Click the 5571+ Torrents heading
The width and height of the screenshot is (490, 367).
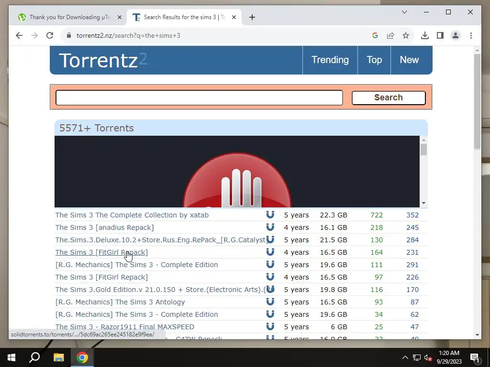pos(97,128)
